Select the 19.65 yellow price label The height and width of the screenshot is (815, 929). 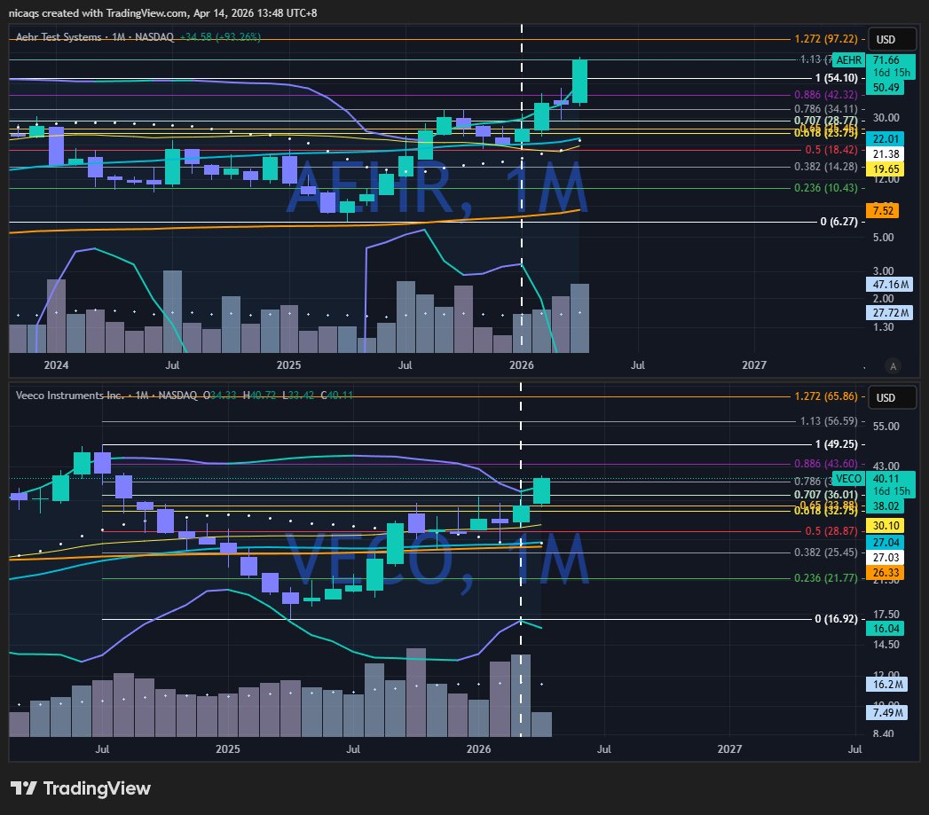[x=886, y=169]
